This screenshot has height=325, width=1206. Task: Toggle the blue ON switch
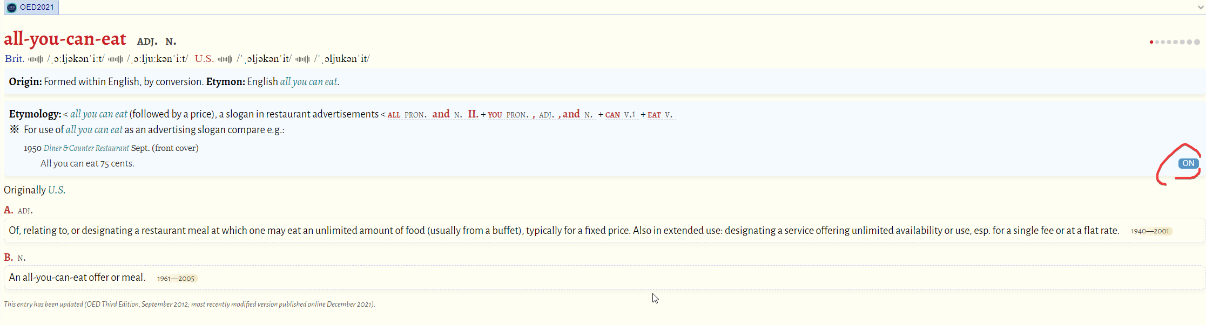1188,163
